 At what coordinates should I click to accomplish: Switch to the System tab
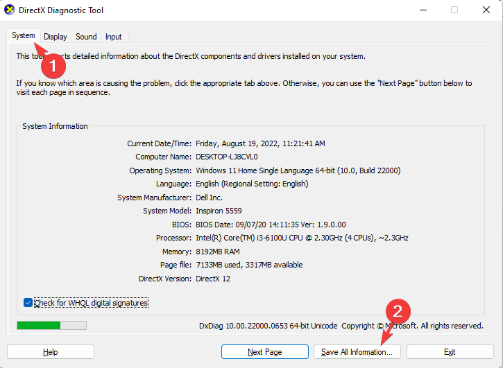click(x=23, y=36)
